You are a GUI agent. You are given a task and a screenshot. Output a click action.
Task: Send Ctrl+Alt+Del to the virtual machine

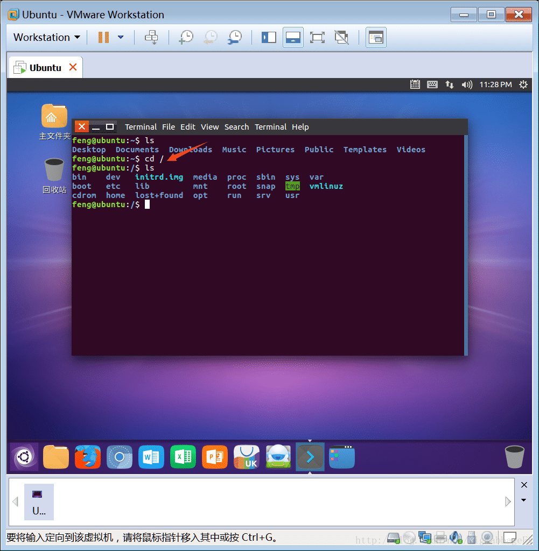point(151,37)
